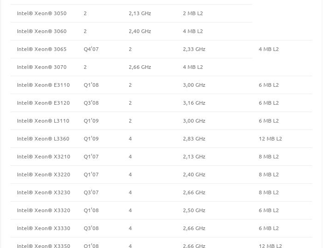Select the Intel Xeon E3120 model cell
The width and height of the screenshot is (325, 248).
pyautogui.click(x=43, y=103)
